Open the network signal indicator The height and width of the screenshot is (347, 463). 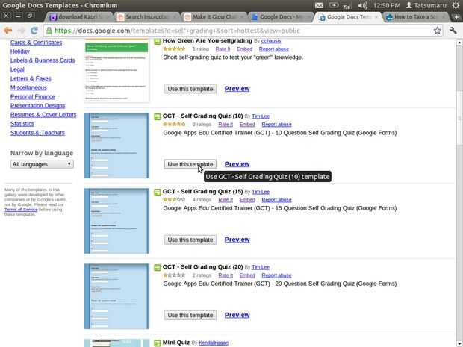pyautogui.click(x=347, y=6)
